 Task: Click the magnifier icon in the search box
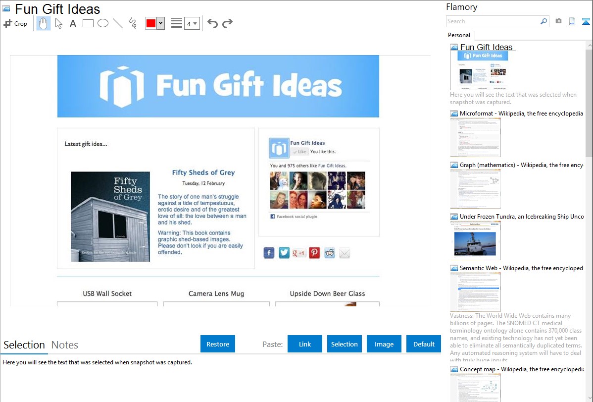pos(544,21)
